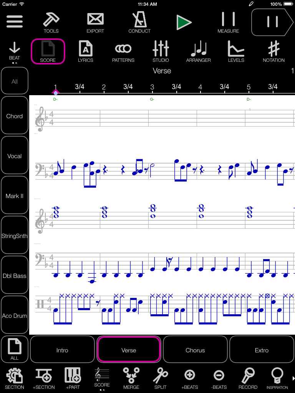Screen dimensions: 295x393
Task: Add a new part with +PART
Action: tap(73, 378)
